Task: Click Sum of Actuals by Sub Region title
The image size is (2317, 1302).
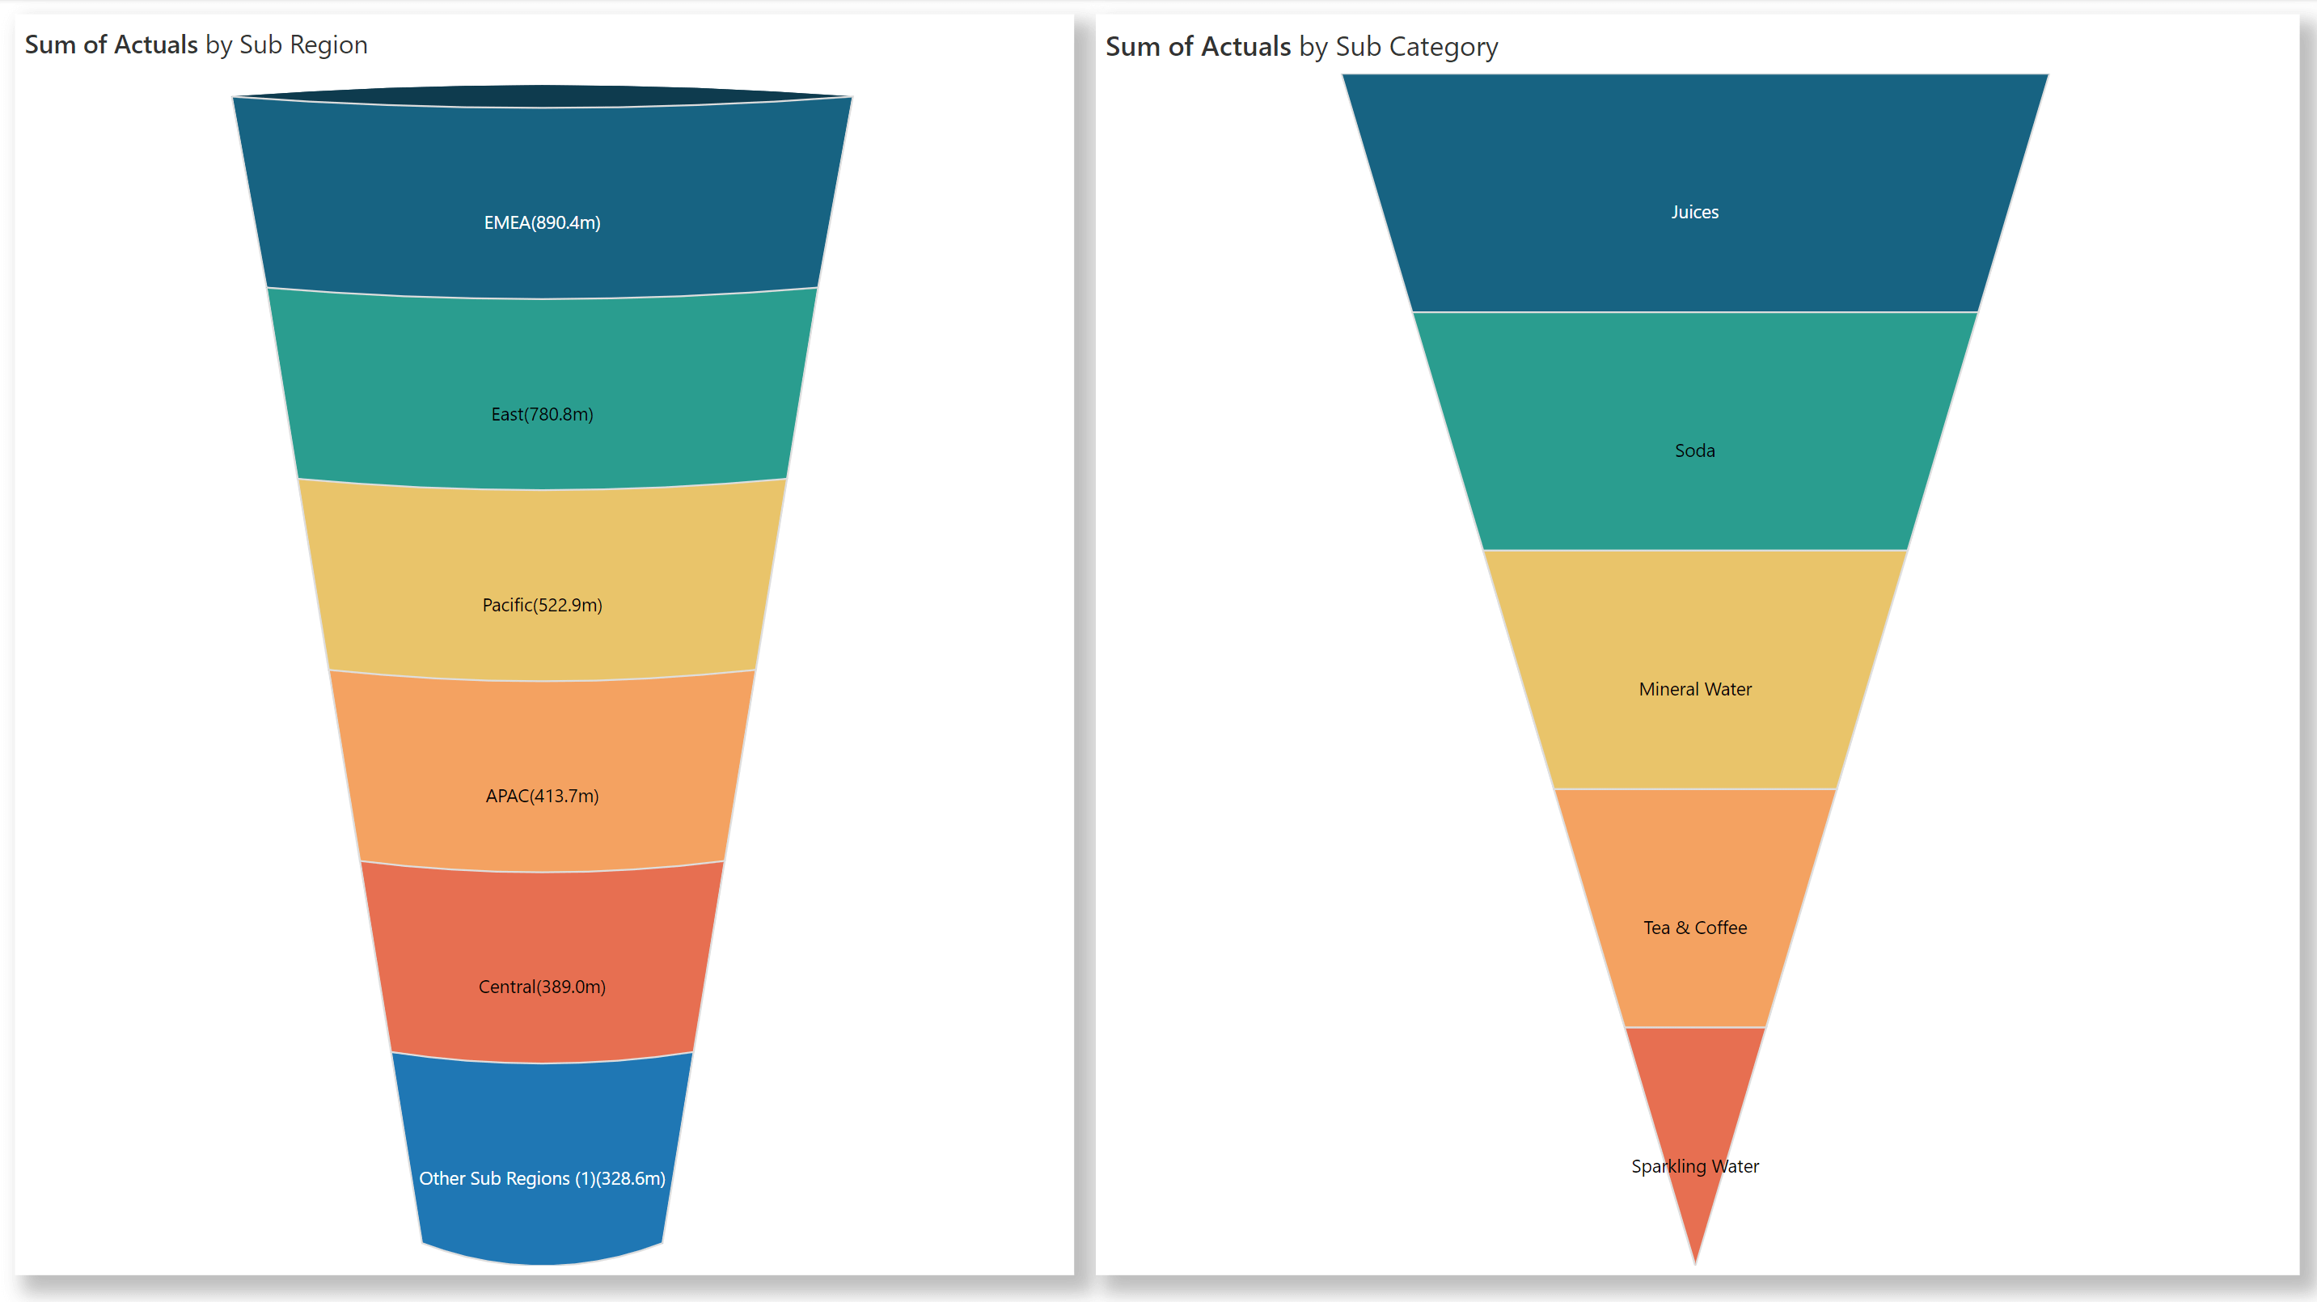Action: tap(197, 43)
